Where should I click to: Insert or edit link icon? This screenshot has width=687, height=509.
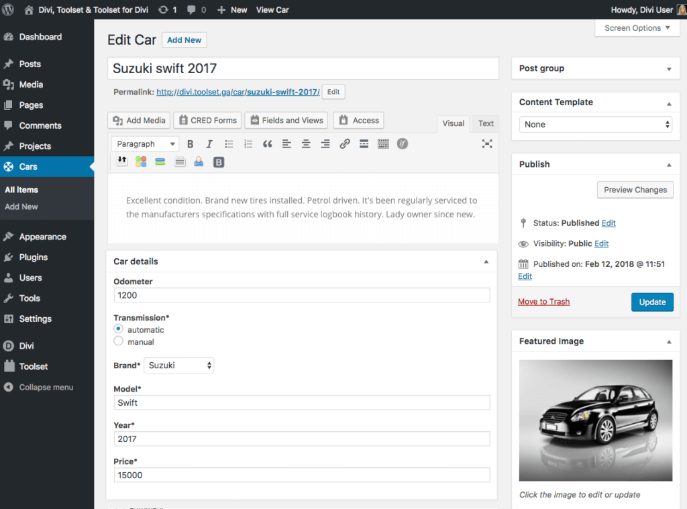click(345, 144)
